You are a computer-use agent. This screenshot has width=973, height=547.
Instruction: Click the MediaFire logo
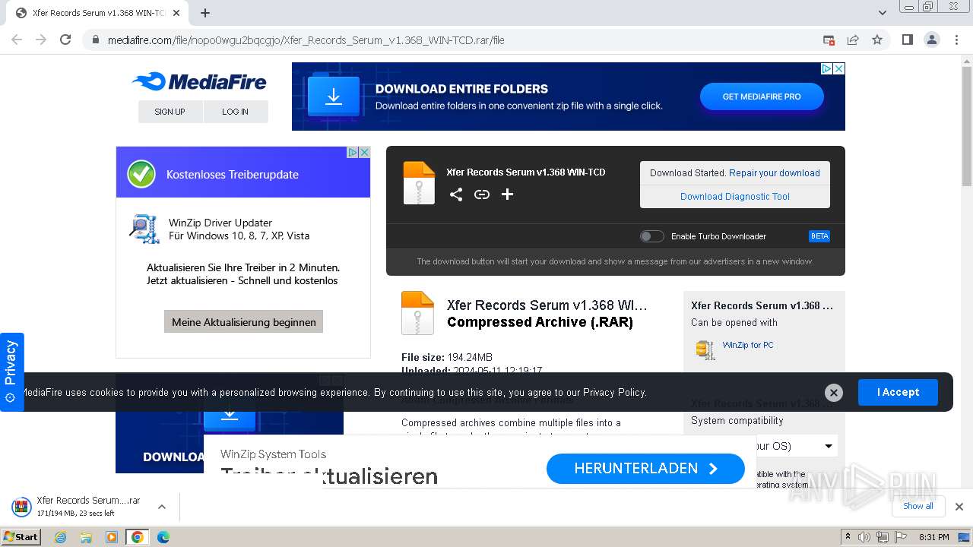pos(199,82)
